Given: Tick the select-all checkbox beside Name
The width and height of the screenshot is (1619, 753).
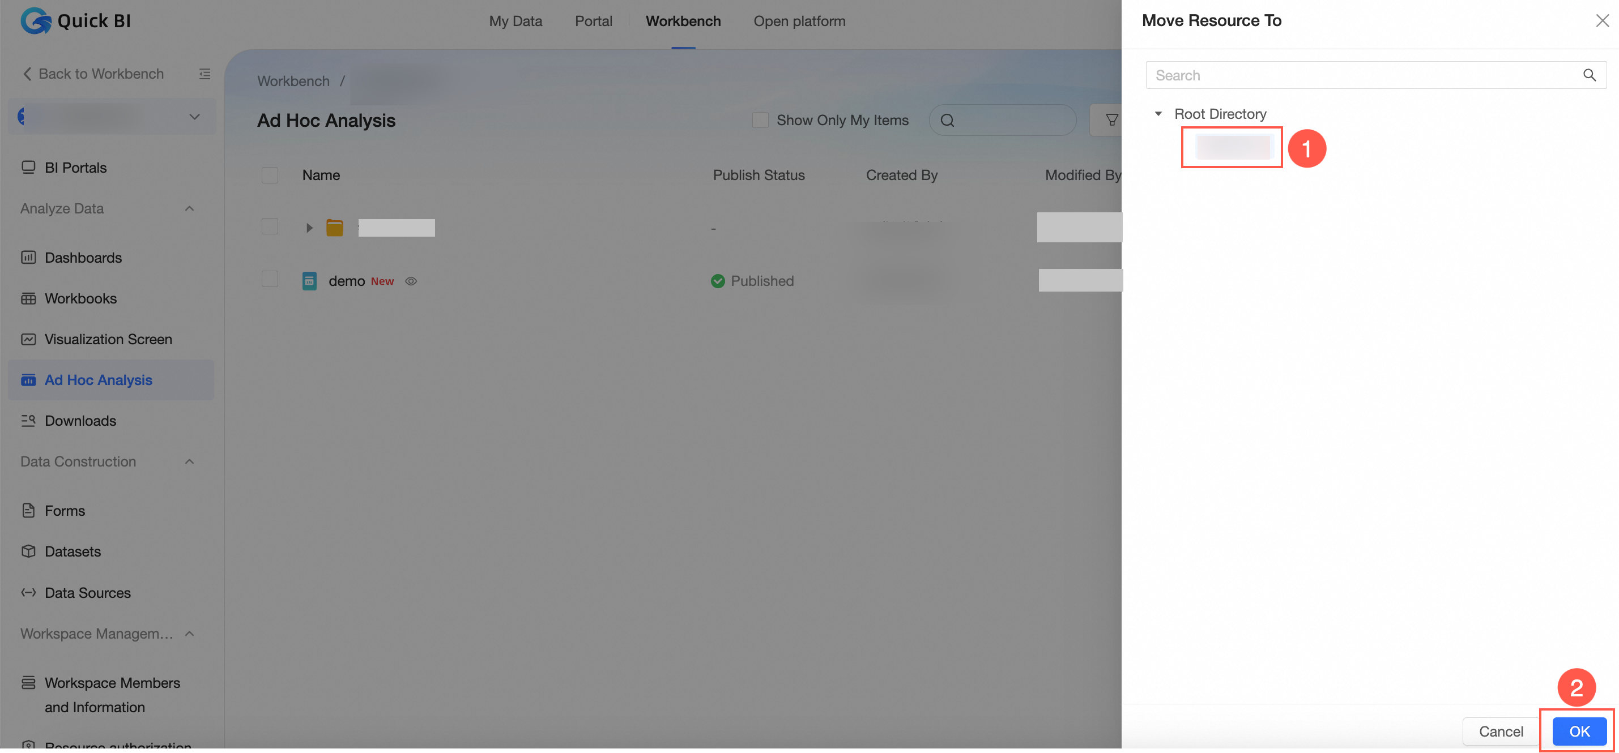Looking at the screenshot, I should (270, 175).
